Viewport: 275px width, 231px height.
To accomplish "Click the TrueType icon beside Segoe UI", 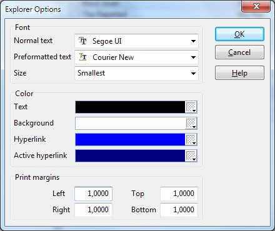I will 82,41.
